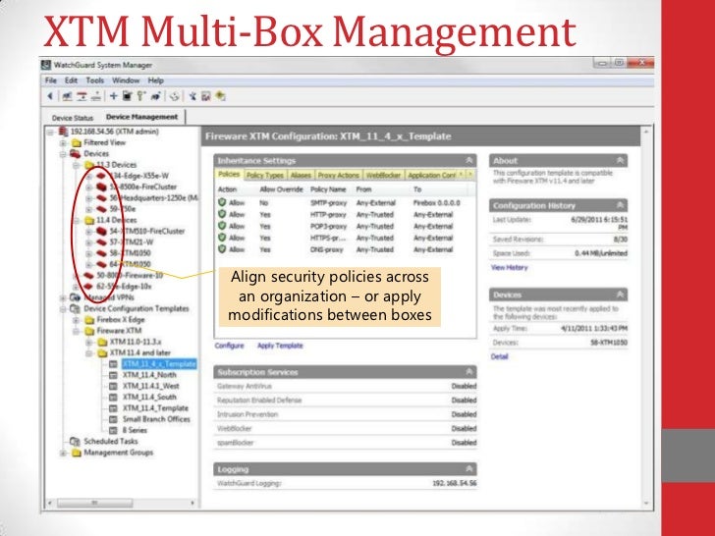Select the 8 Series template
This screenshot has width=715, height=536.
[x=135, y=430]
